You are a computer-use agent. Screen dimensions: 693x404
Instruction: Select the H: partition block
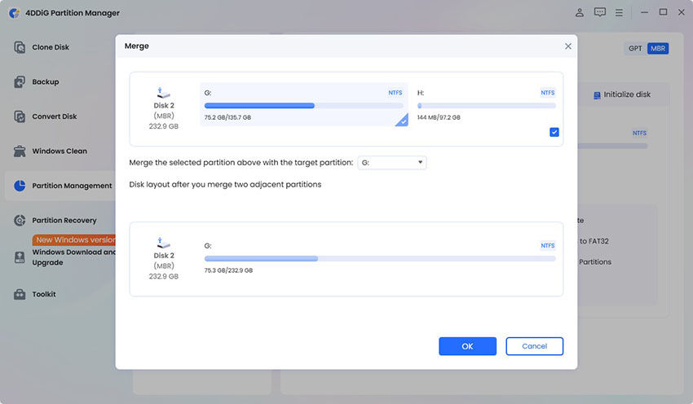tap(486, 104)
